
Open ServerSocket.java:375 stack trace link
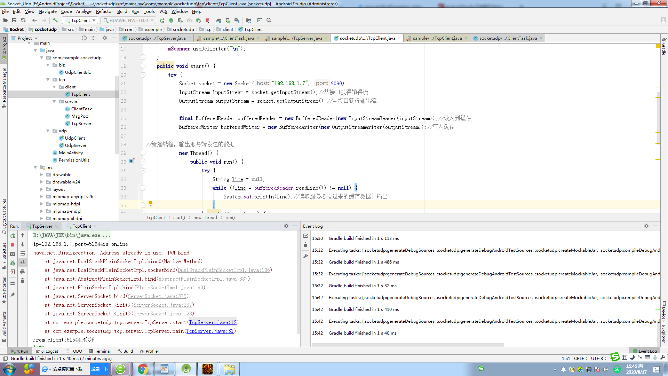point(157,296)
